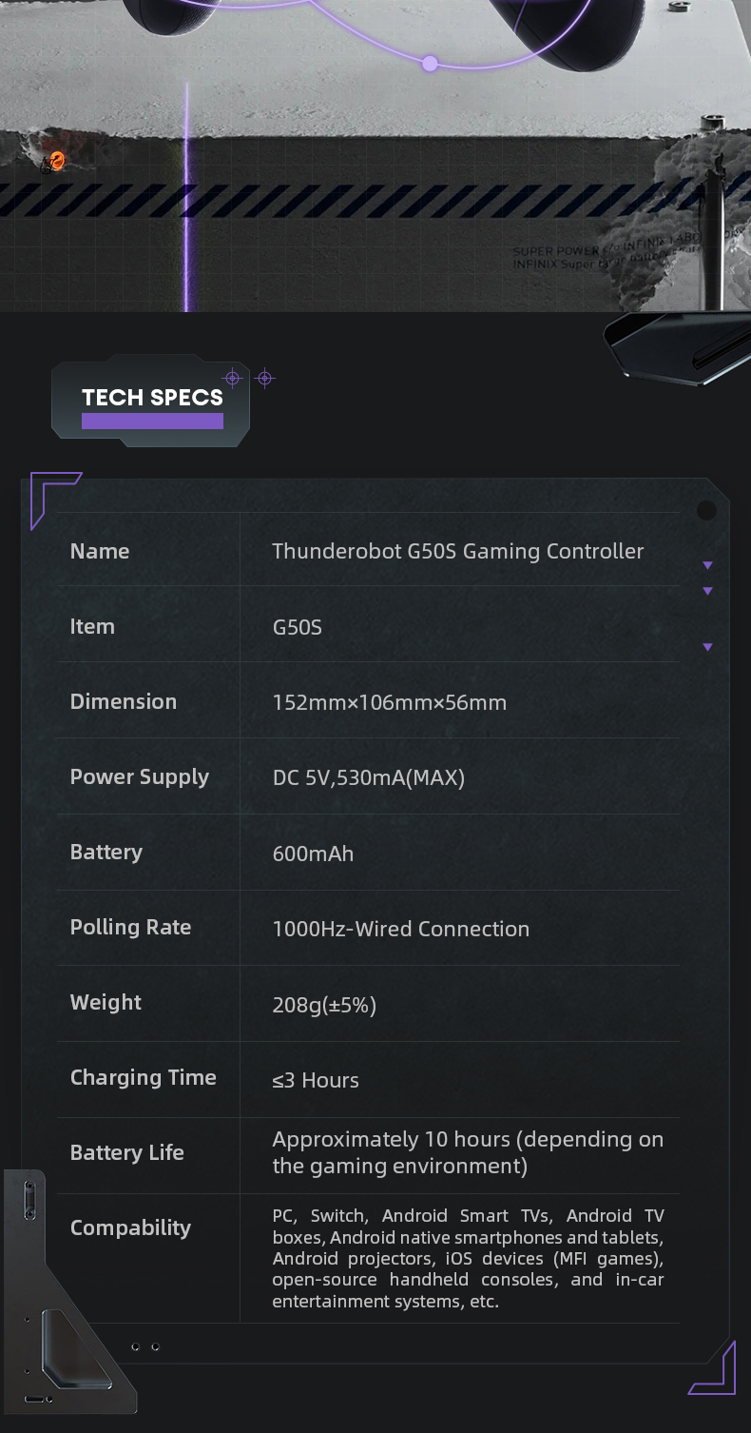Click the purple corner bracket above the Name row
751x1433 pixels.
pos(49,495)
